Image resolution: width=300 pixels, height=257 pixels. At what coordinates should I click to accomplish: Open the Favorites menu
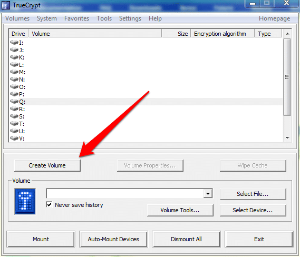click(x=76, y=18)
